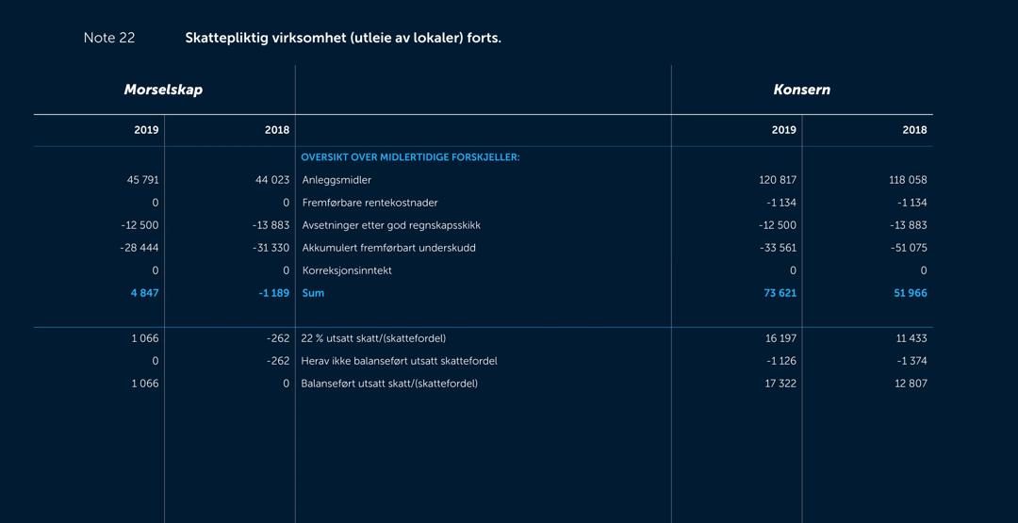Screen dimensions: 1018x523
Task: Select Morselskap 2018 zero in Korreksjonsinntekt row
Action: coord(286,270)
